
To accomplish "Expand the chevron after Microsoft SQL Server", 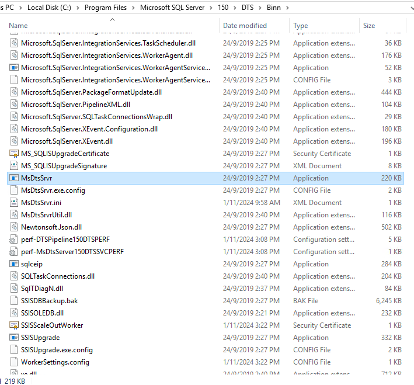I will pos(211,8).
